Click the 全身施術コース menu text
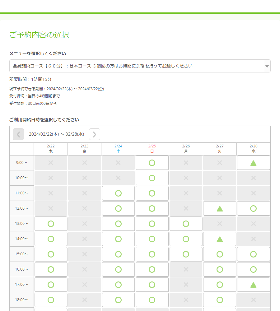The image size is (280, 311). pos(93,66)
